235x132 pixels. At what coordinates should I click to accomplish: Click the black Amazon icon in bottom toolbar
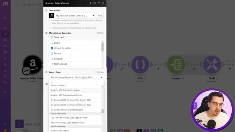tap(139, 131)
